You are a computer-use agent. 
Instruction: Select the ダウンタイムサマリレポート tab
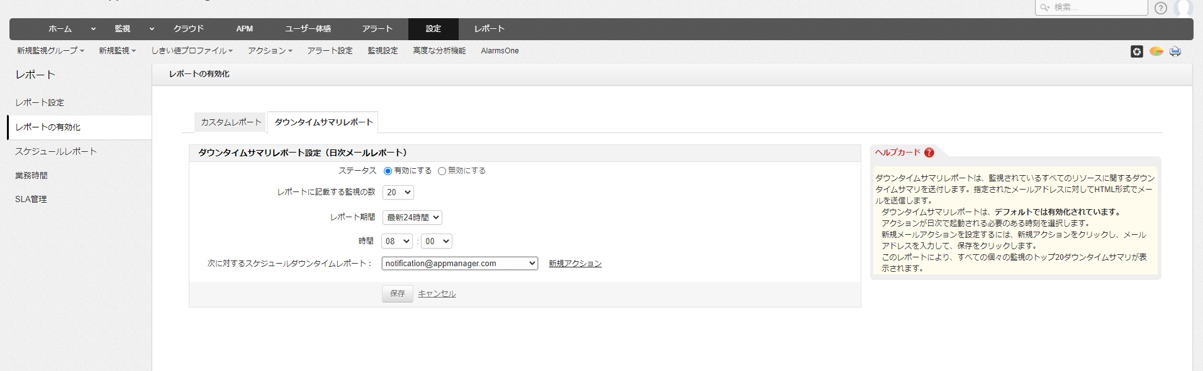[x=323, y=122]
